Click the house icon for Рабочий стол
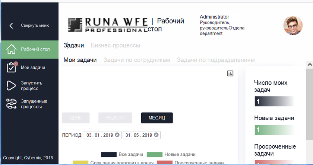 (12, 49)
